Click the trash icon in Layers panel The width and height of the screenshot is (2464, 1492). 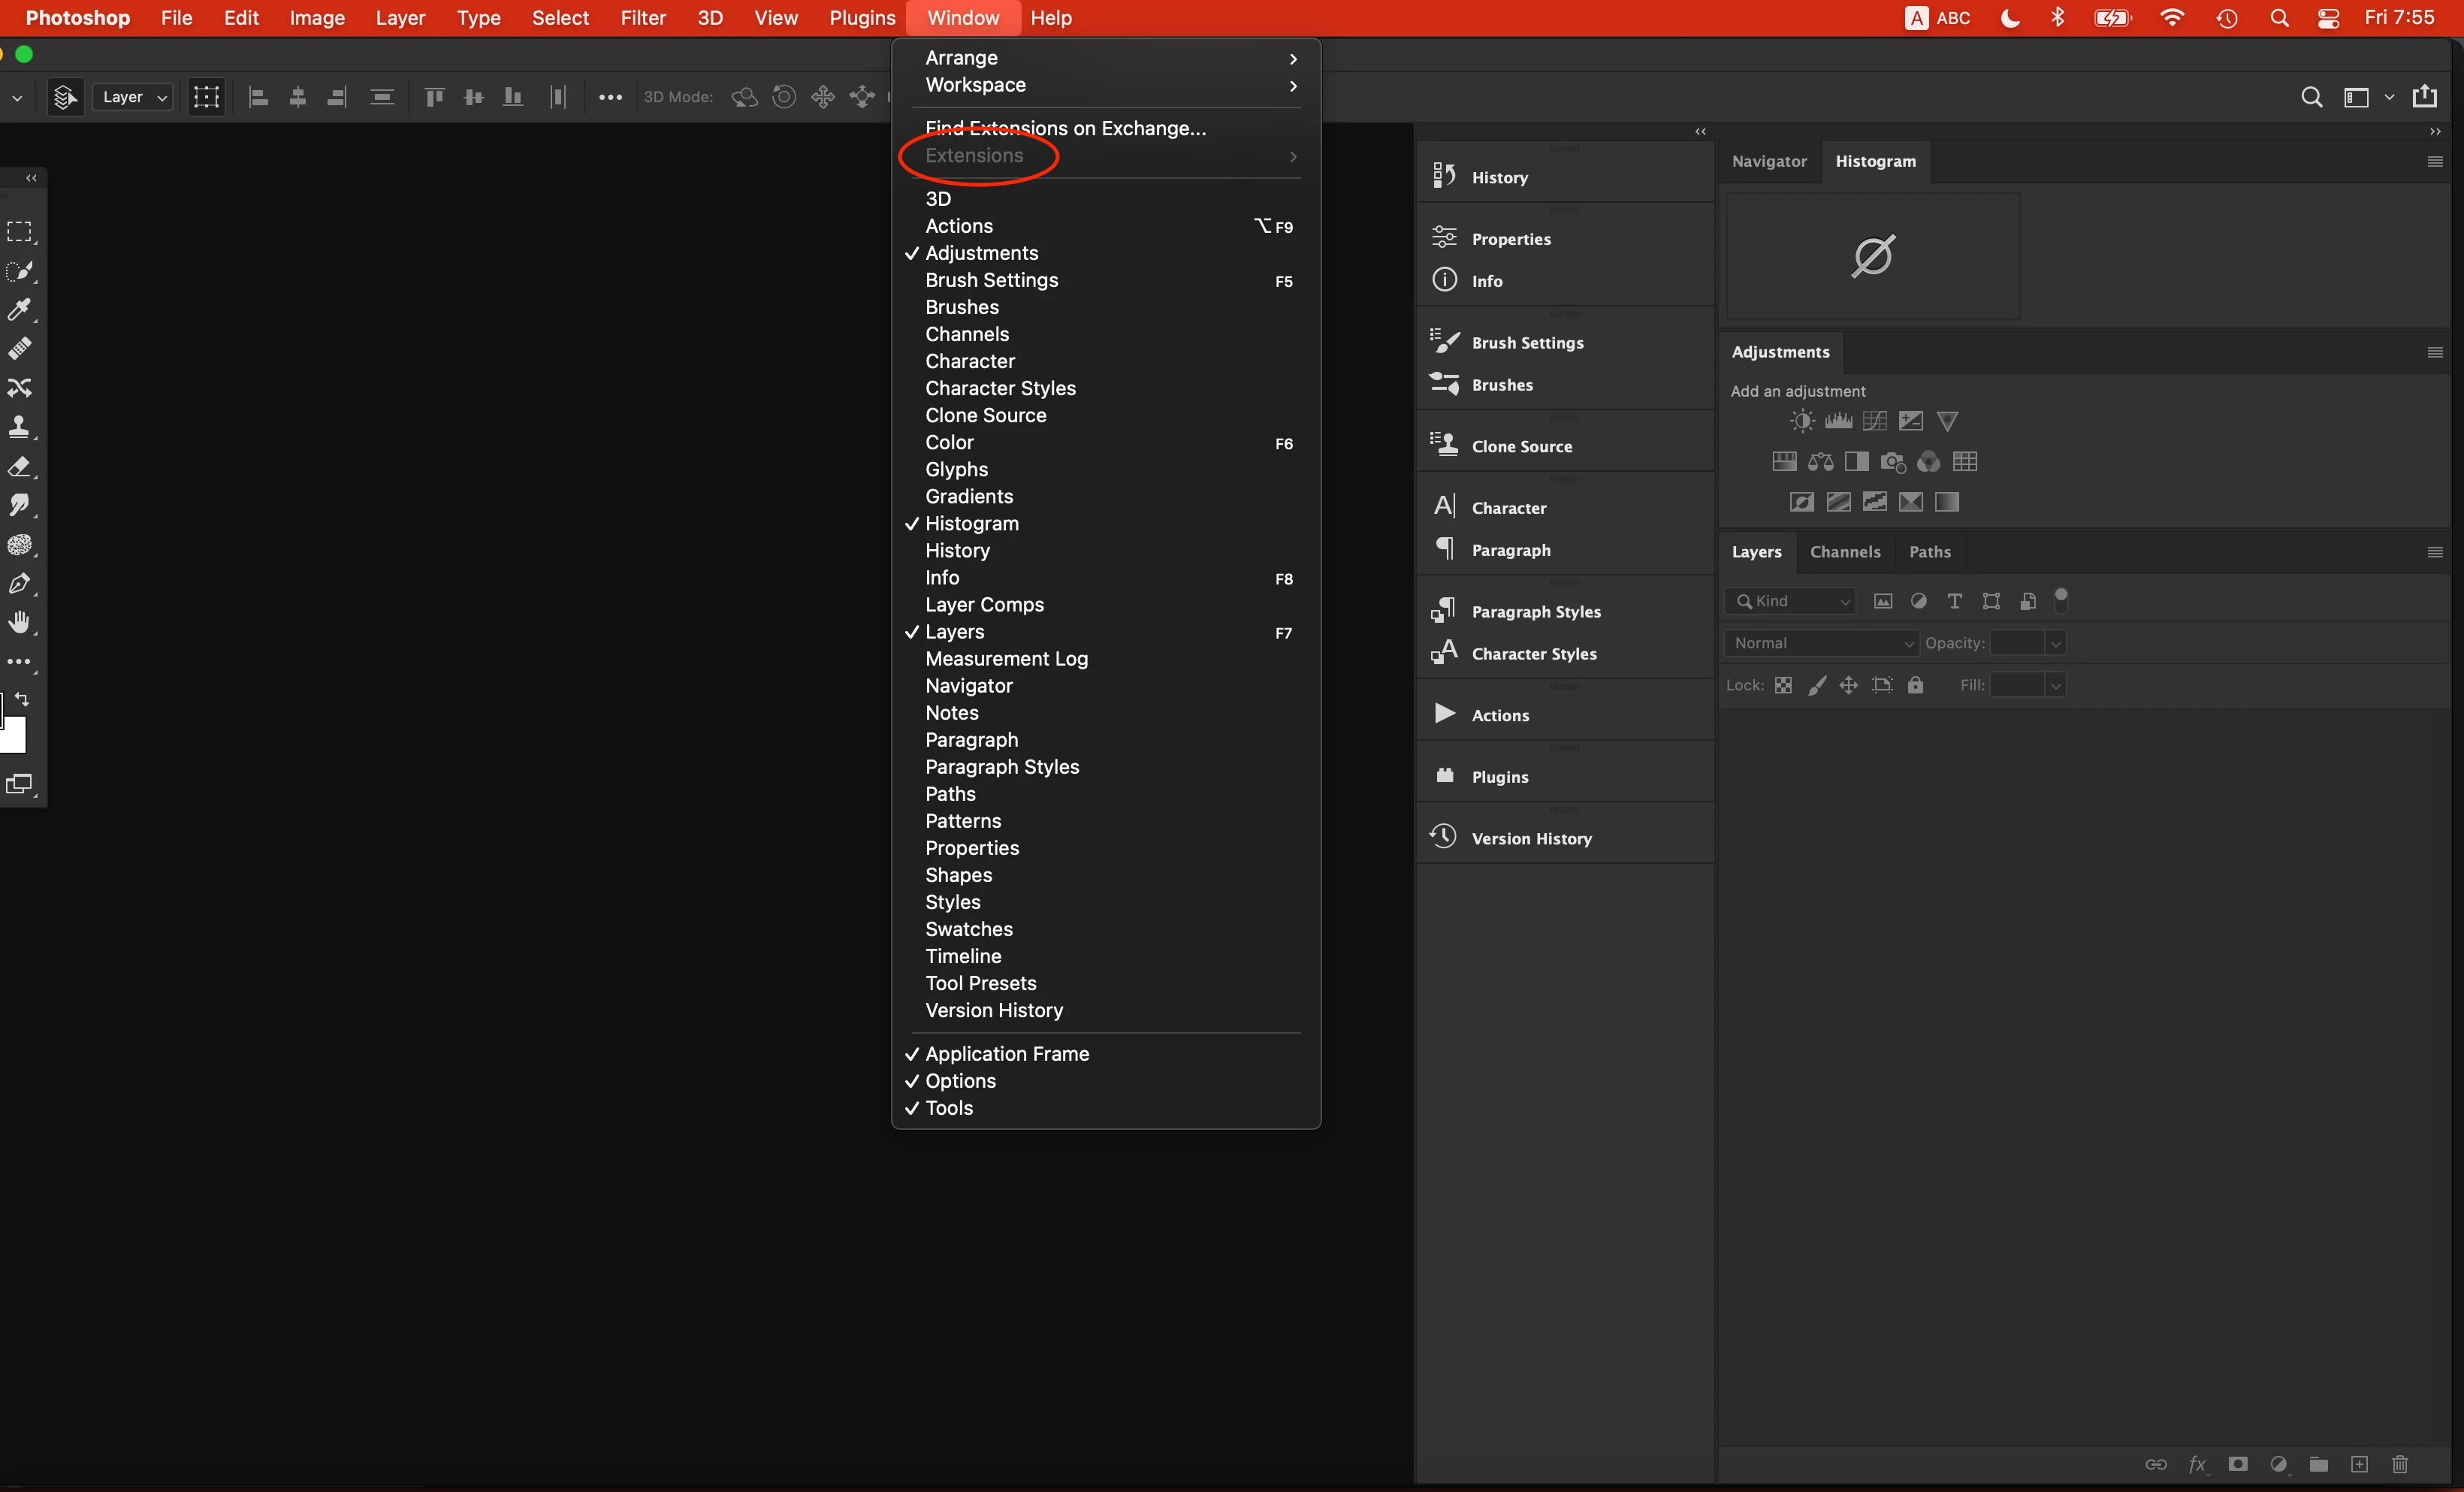(2399, 1464)
